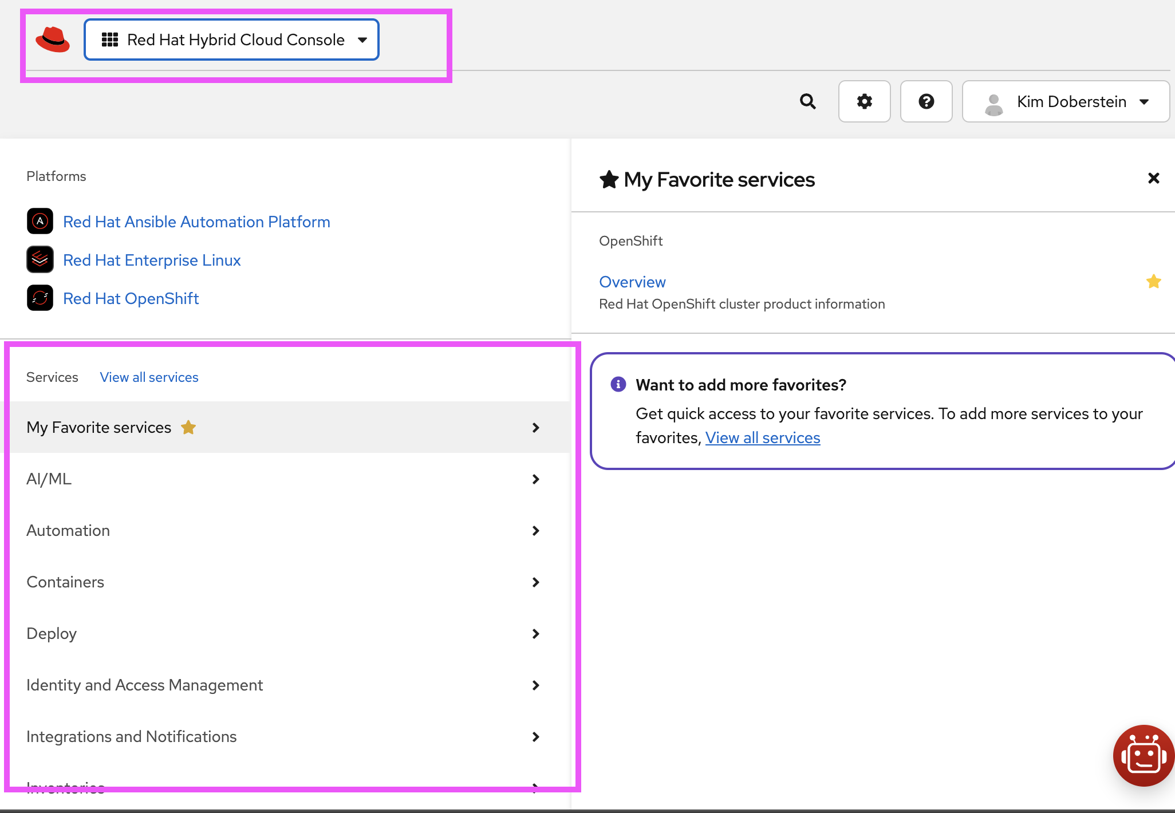
Task: Click the Enterprise Linux platform icon
Action: coord(40,260)
